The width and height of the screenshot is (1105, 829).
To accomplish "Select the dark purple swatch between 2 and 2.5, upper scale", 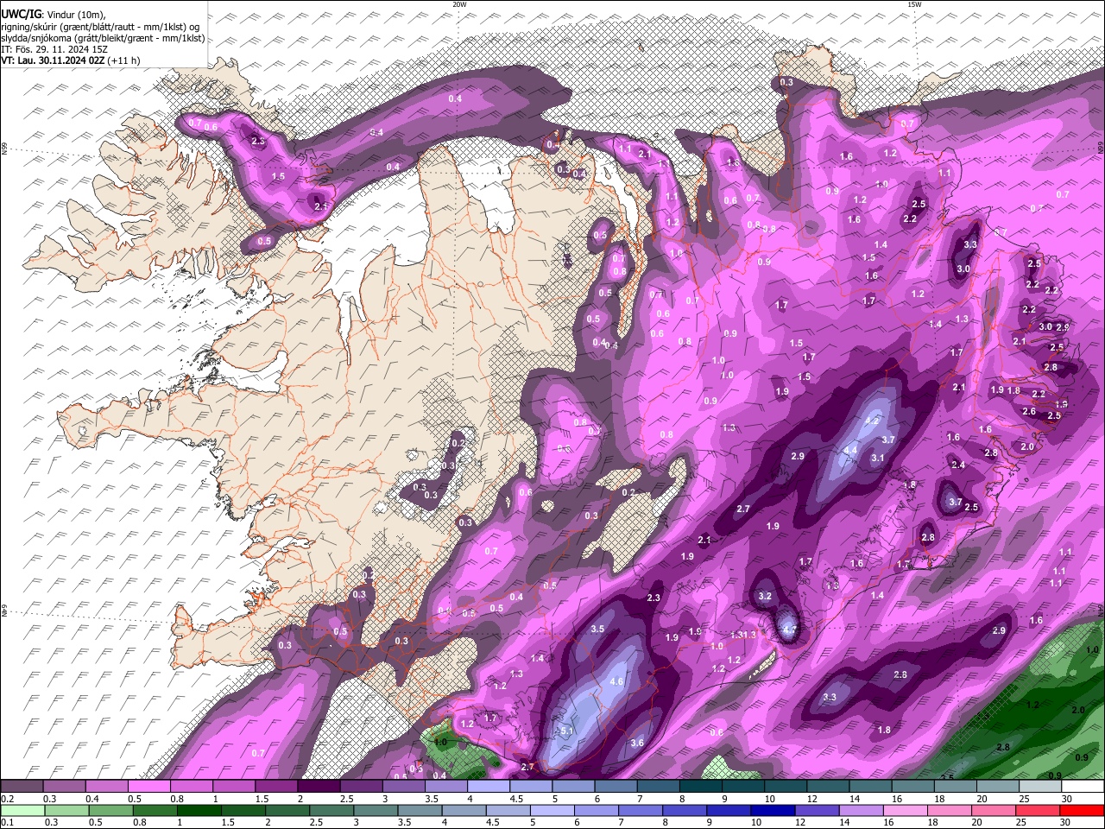I will point(319,786).
